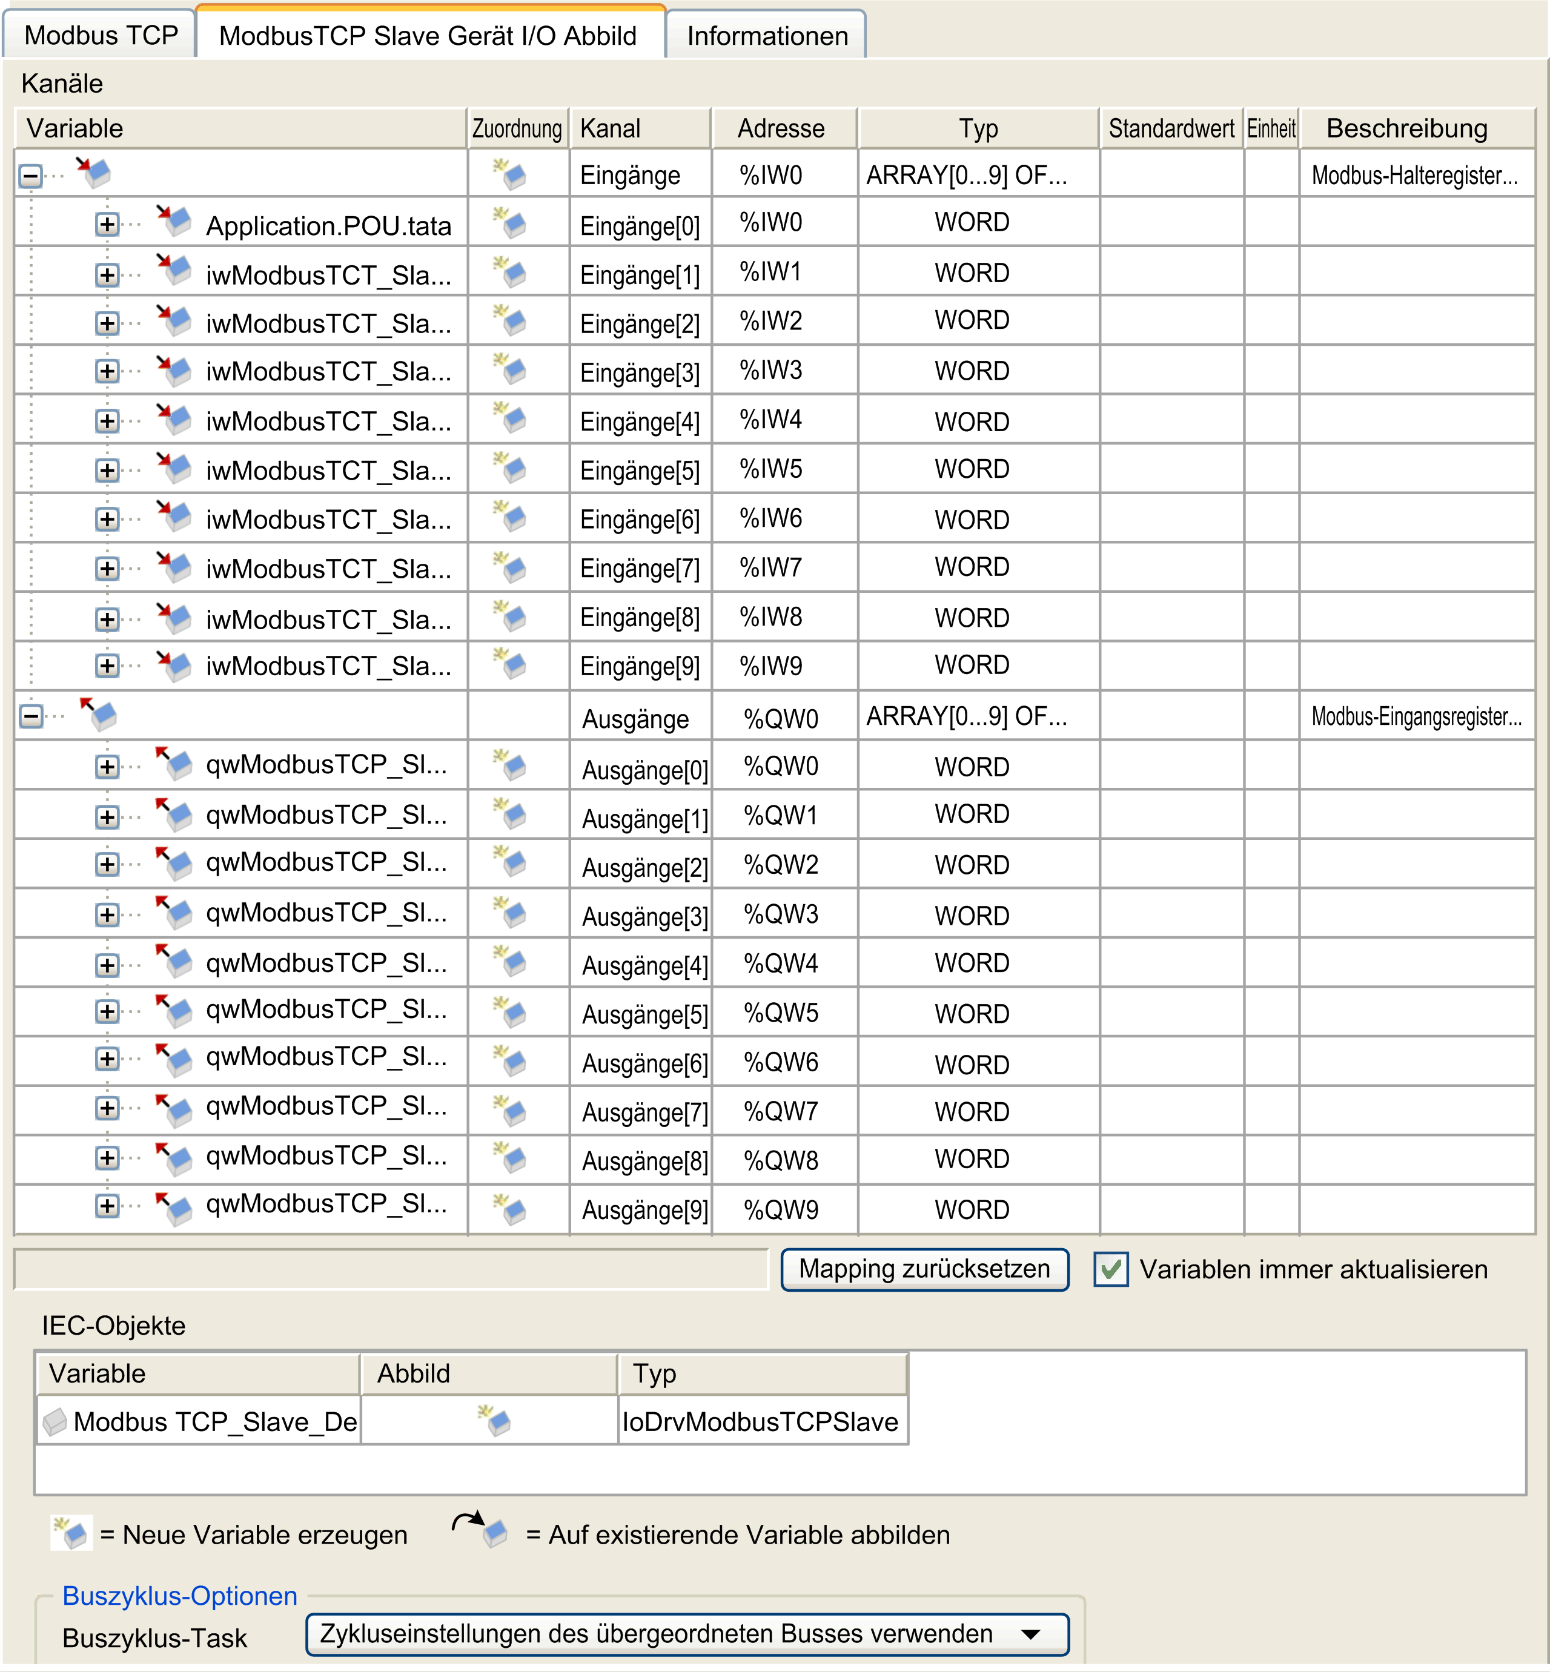Click Mapping zurücksetzen button
The width and height of the screenshot is (1550, 1672).
coord(924,1269)
